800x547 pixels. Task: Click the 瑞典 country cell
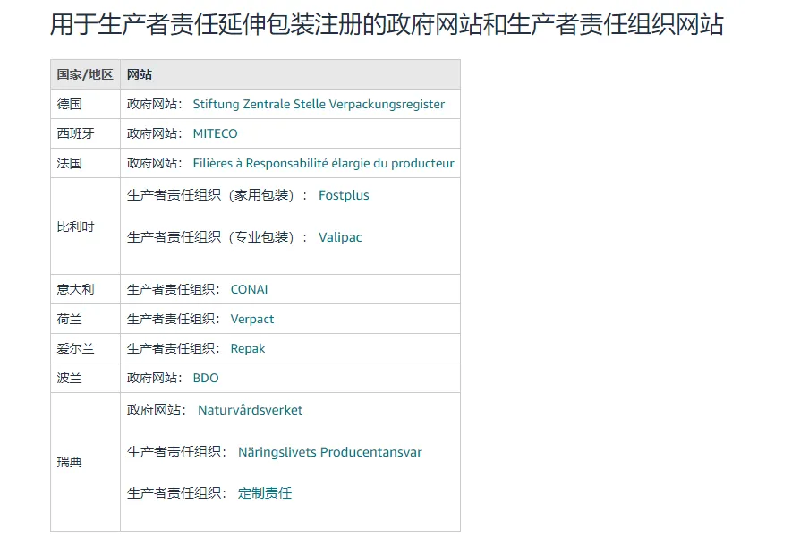[70, 462]
